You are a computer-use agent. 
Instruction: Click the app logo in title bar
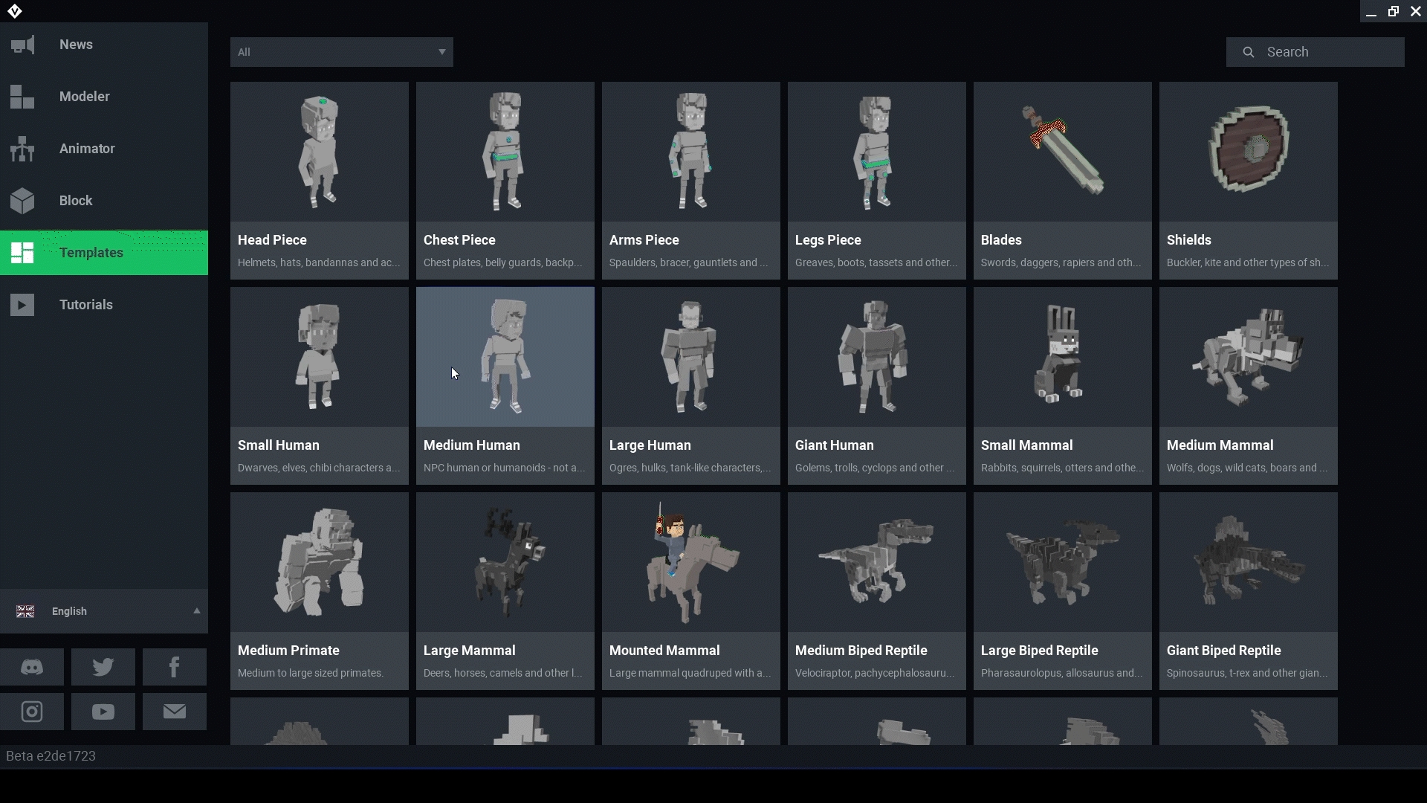tap(15, 11)
